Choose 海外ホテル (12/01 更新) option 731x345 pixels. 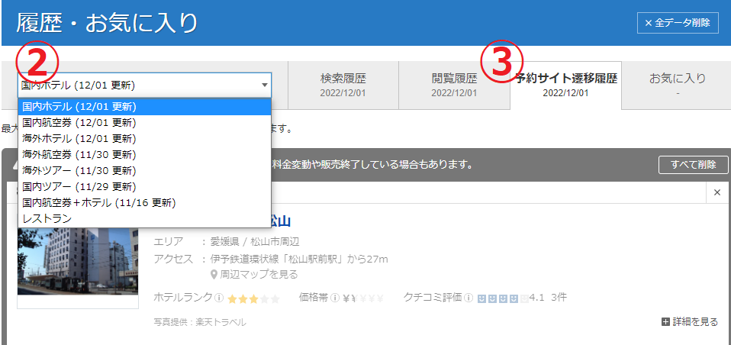(79, 138)
